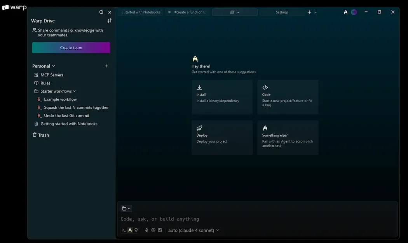Open Getting started with Notebooks in sidebar

(x=69, y=124)
